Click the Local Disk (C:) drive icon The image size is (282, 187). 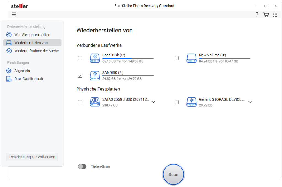(95, 58)
